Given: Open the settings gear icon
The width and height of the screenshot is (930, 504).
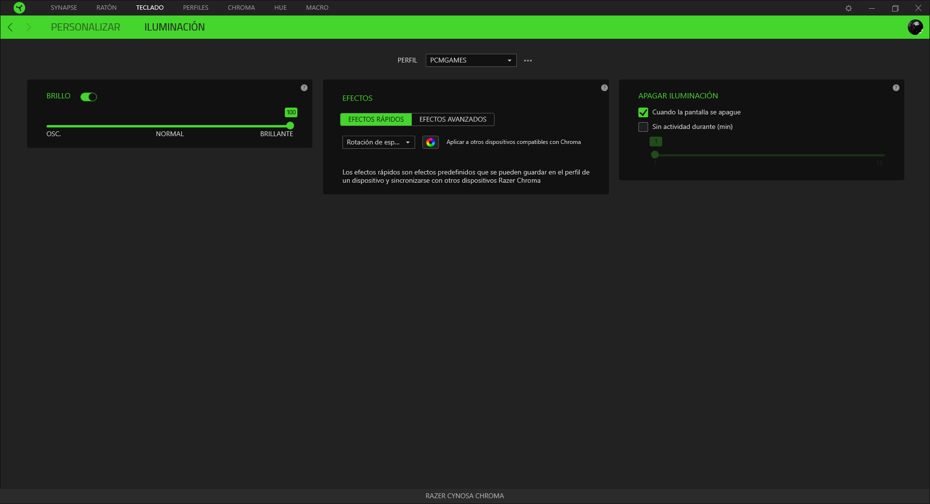Looking at the screenshot, I should [x=849, y=8].
